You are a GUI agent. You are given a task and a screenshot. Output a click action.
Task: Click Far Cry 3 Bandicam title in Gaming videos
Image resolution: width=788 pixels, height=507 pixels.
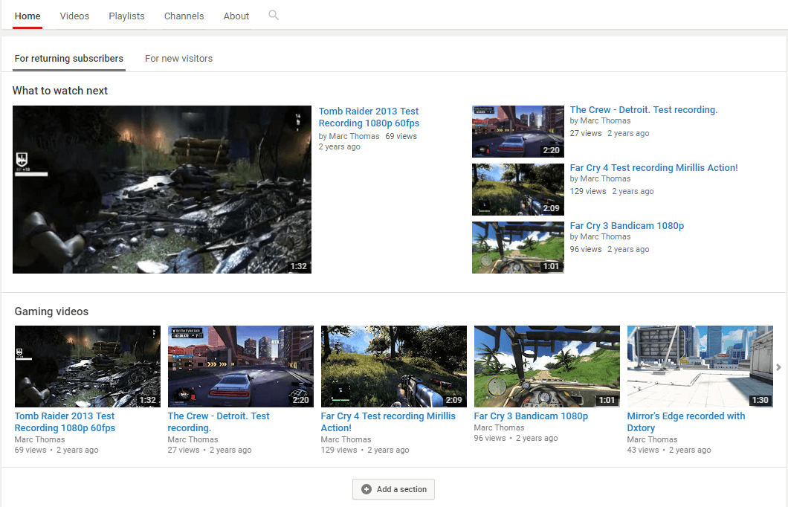[x=531, y=416]
